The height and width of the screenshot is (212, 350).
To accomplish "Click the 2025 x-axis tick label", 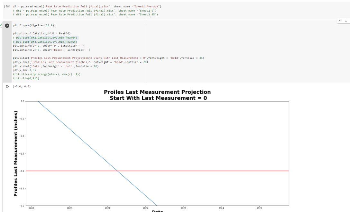I will tap(259, 208).
